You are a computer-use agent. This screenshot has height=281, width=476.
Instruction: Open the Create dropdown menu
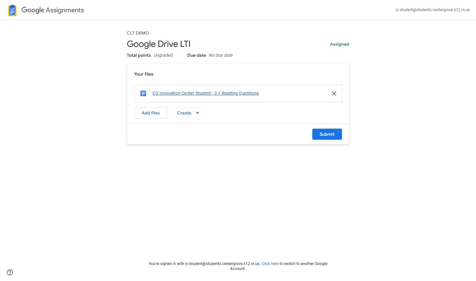pyautogui.click(x=188, y=113)
